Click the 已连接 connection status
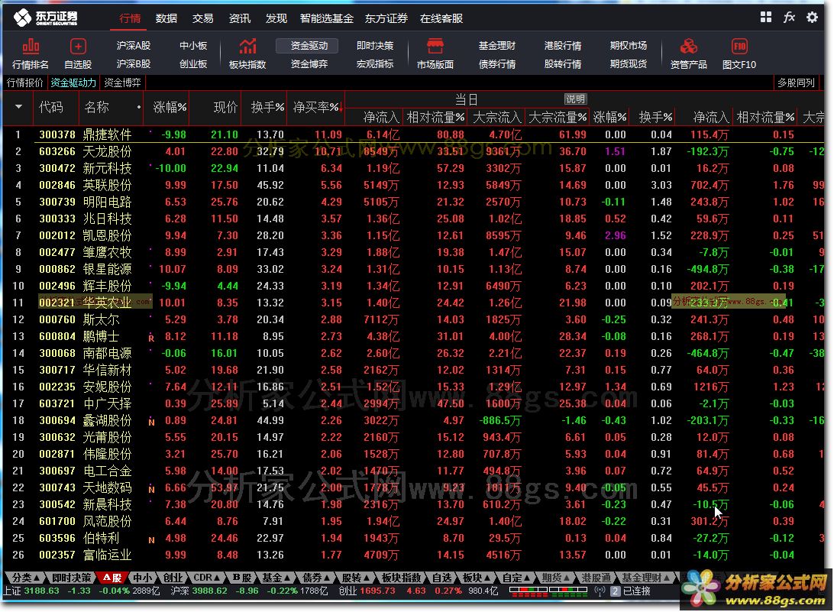Viewport: 834px width, 612px height. click(x=637, y=591)
